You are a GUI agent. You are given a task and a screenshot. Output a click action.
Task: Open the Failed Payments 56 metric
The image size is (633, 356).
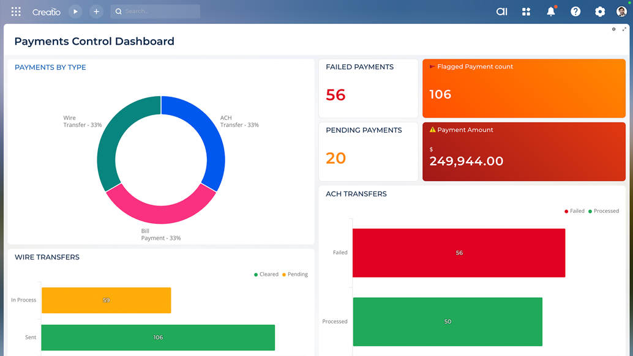(x=335, y=95)
